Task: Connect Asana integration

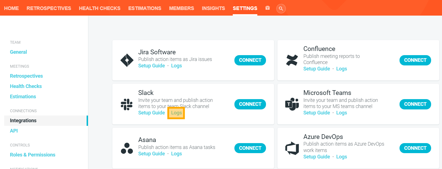Action: [250, 148]
